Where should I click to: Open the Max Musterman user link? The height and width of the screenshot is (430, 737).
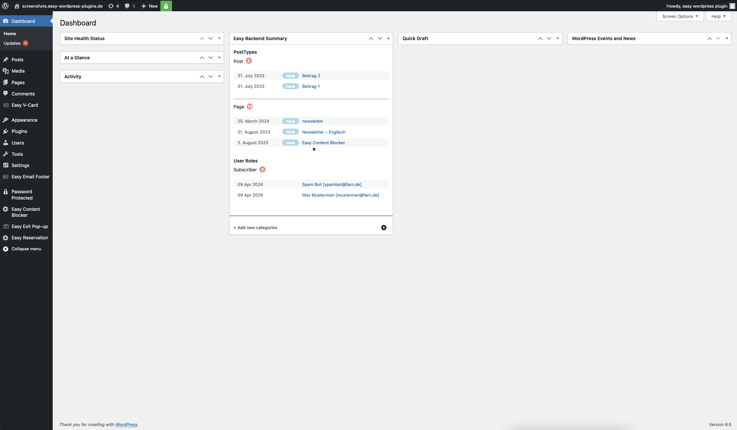click(340, 195)
